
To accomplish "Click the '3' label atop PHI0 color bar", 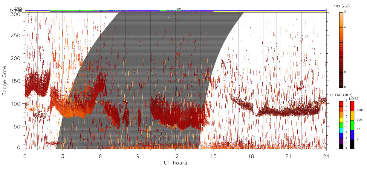I will (345, 12).
